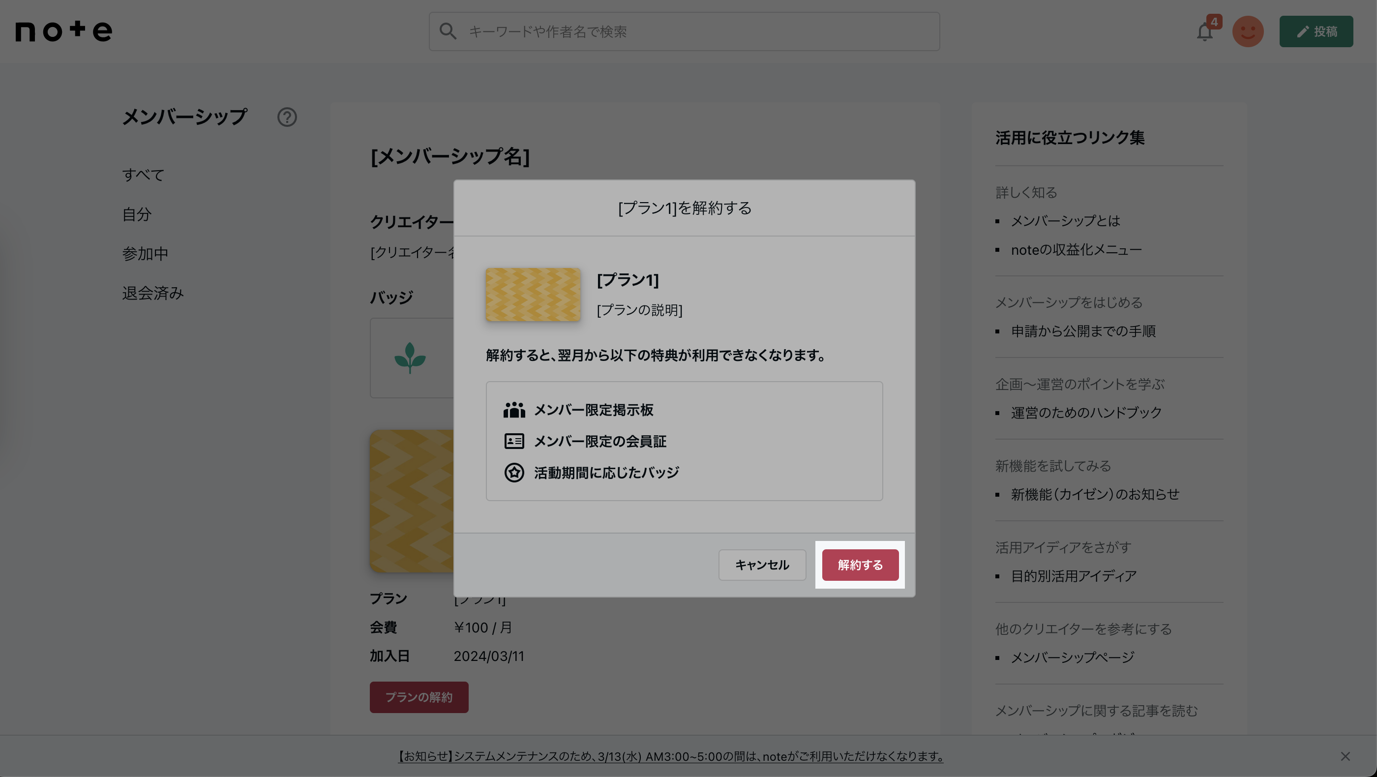Focus the keyword search field
Image resolution: width=1377 pixels, height=777 pixels.
[x=684, y=31]
